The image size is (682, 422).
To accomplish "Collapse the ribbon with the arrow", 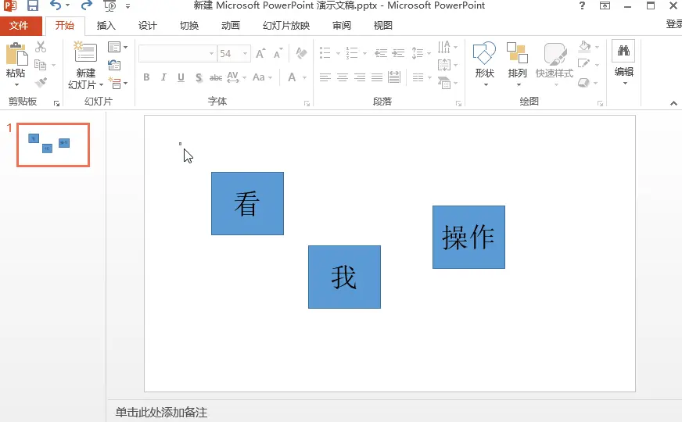I will tap(673, 103).
